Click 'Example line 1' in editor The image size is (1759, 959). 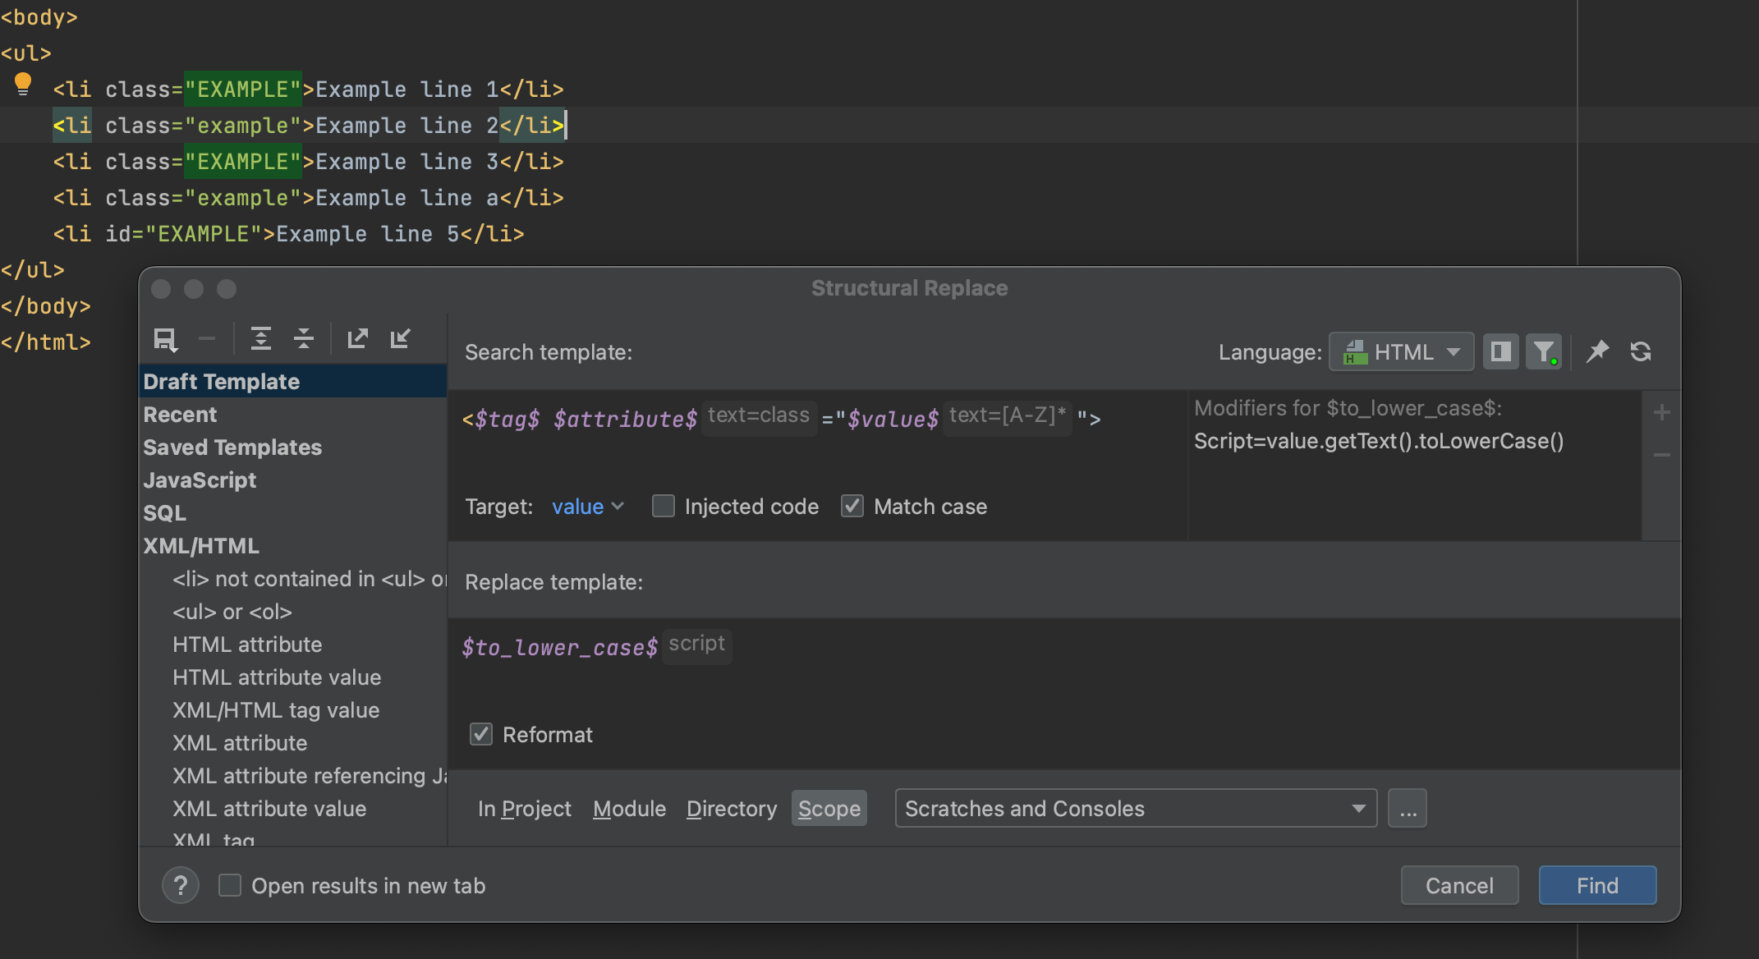tap(406, 89)
